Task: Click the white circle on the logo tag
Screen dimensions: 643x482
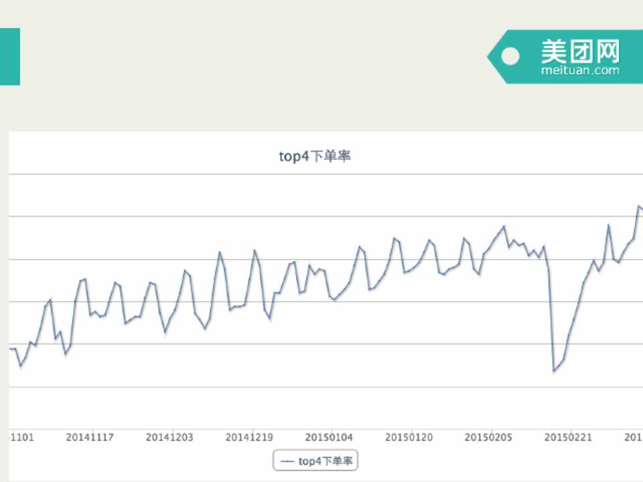Action: (x=510, y=57)
